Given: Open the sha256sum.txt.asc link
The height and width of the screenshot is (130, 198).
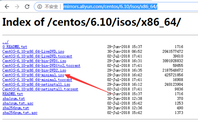Looking at the screenshot, I should (20, 113).
